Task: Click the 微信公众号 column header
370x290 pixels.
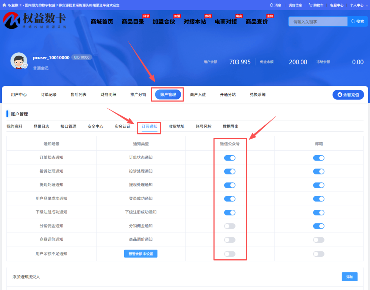Action: 229,144
